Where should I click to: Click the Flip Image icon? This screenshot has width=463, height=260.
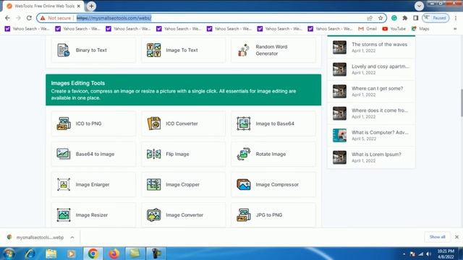click(154, 154)
